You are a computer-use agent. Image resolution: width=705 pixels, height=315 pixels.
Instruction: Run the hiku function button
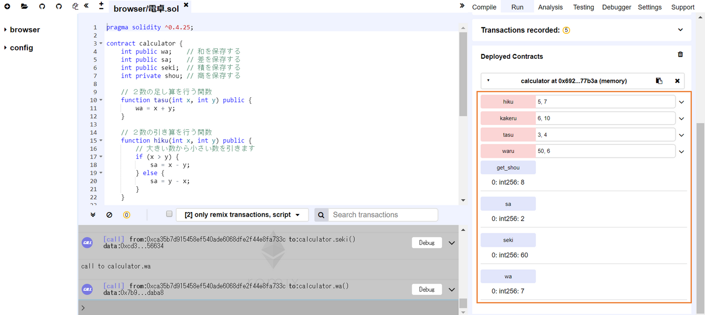508,102
